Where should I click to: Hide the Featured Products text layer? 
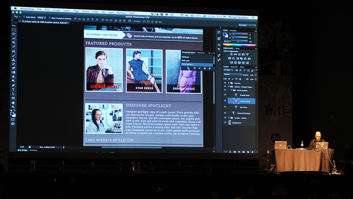tap(225, 113)
